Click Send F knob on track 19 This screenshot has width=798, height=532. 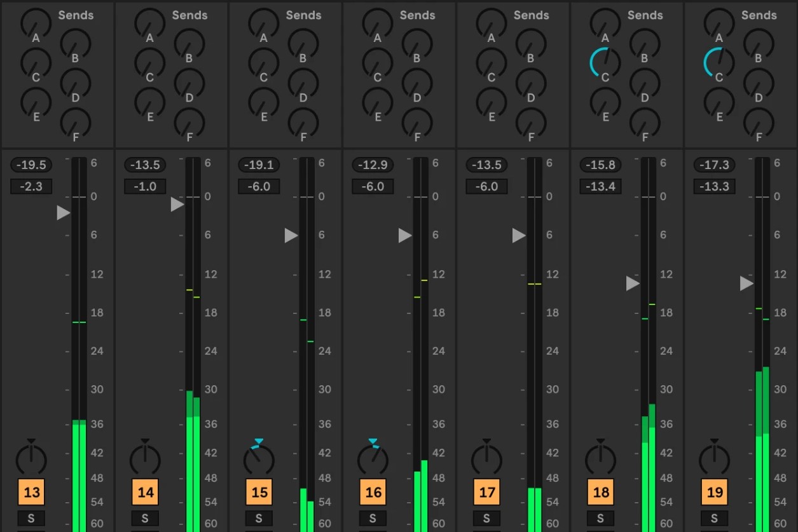[759, 122]
